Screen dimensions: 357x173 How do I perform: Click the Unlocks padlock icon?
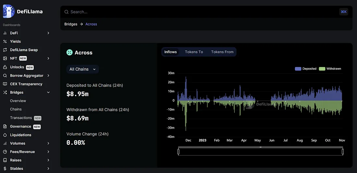pos(5,67)
